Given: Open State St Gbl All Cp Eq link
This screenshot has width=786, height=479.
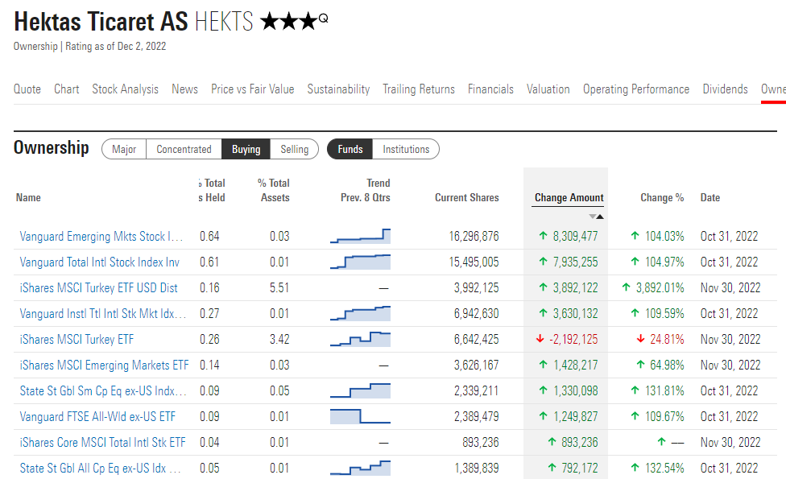Looking at the screenshot, I should tap(100, 468).
